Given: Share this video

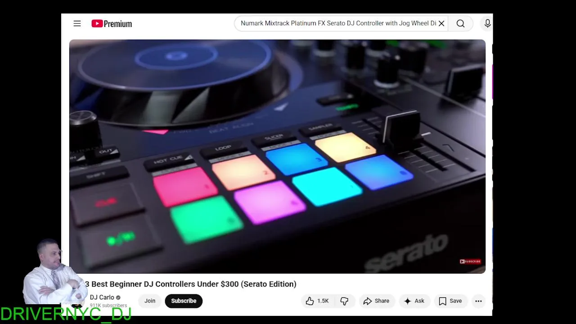Looking at the screenshot, I should pos(377,301).
